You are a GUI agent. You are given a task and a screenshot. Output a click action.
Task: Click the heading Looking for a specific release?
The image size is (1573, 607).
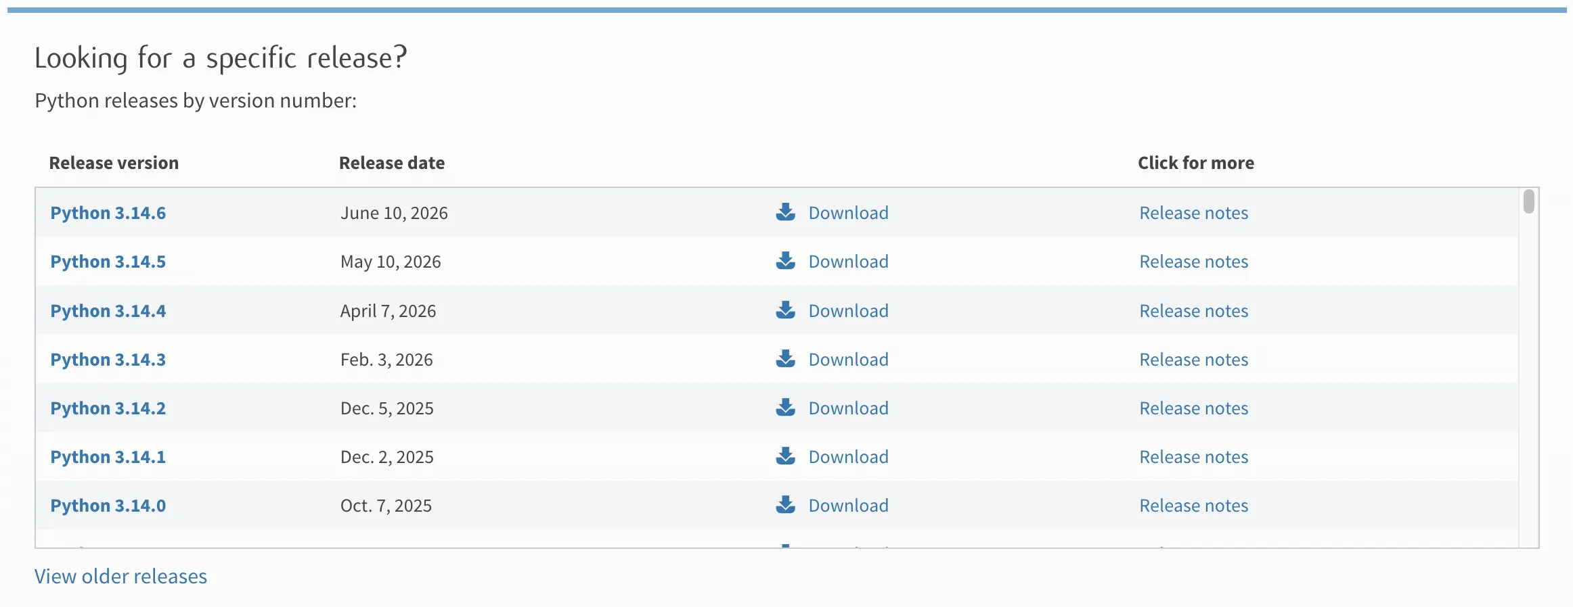click(221, 58)
